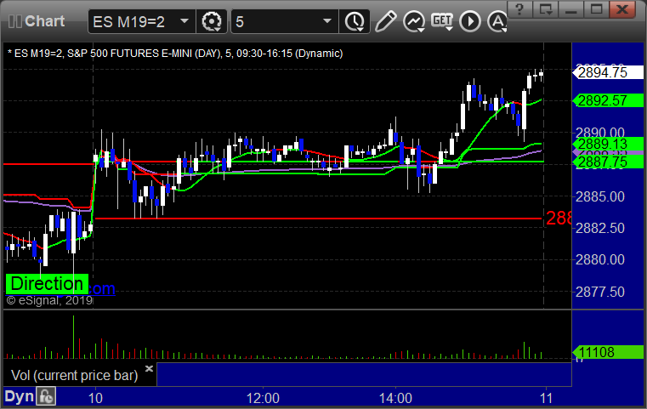
Task: Minimize the chart window
Action: coord(571,9)
